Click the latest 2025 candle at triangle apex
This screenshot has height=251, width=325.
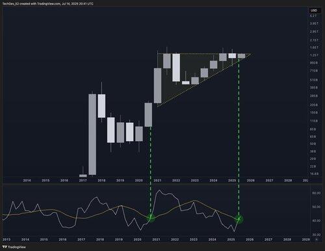coord(242,56)
